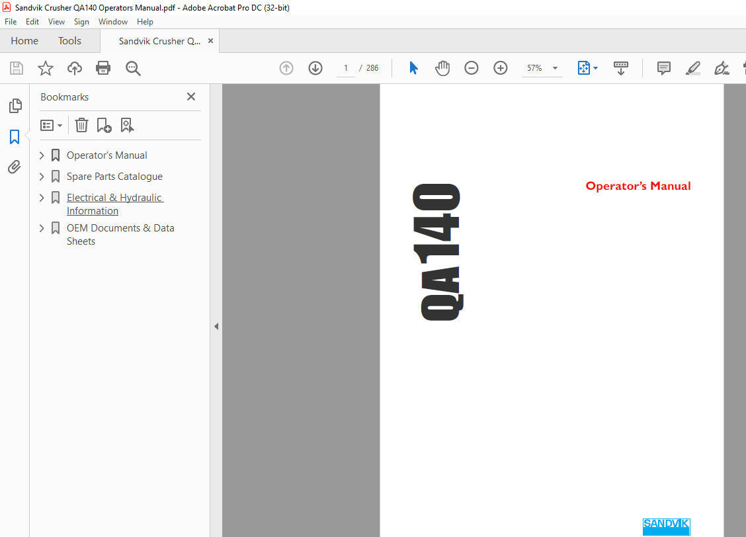
Task: Switch to the Home tab
Action: pos(24,40)
